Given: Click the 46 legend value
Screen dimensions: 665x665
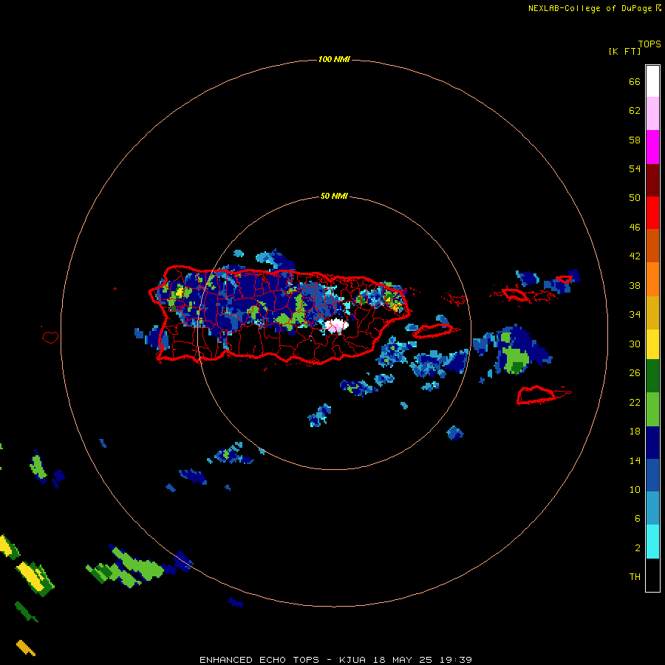Looking at the screenshot, I should click(x=635, y=227).
